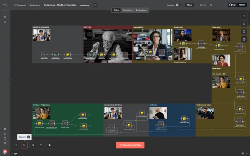This screenshot has width=250, height=156.
Task: Click the GitHub Star button
Action: (233, 5)
